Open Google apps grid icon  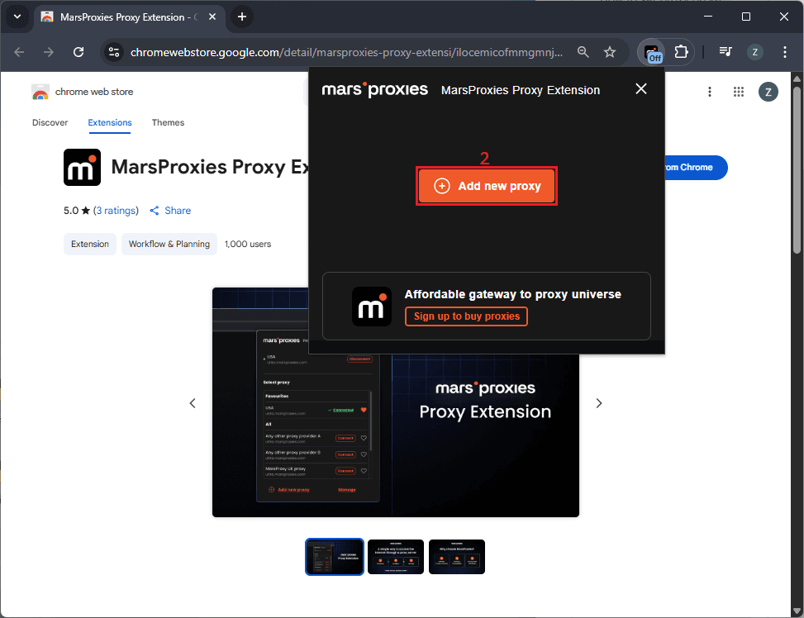pyautogui.click(x=739, y=92)
